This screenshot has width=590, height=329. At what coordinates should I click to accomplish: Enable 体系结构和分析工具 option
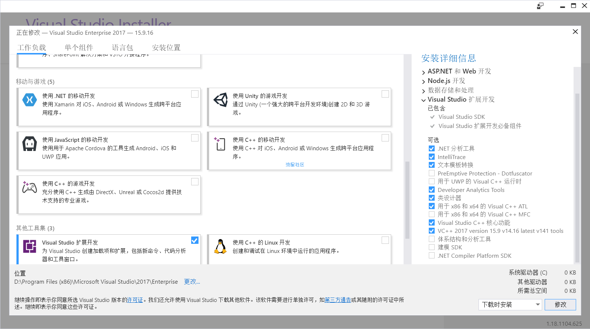click(432, 239)
